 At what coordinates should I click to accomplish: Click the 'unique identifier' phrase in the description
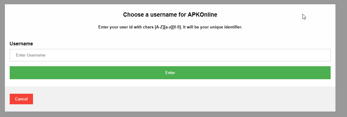[x=226, y=28]
